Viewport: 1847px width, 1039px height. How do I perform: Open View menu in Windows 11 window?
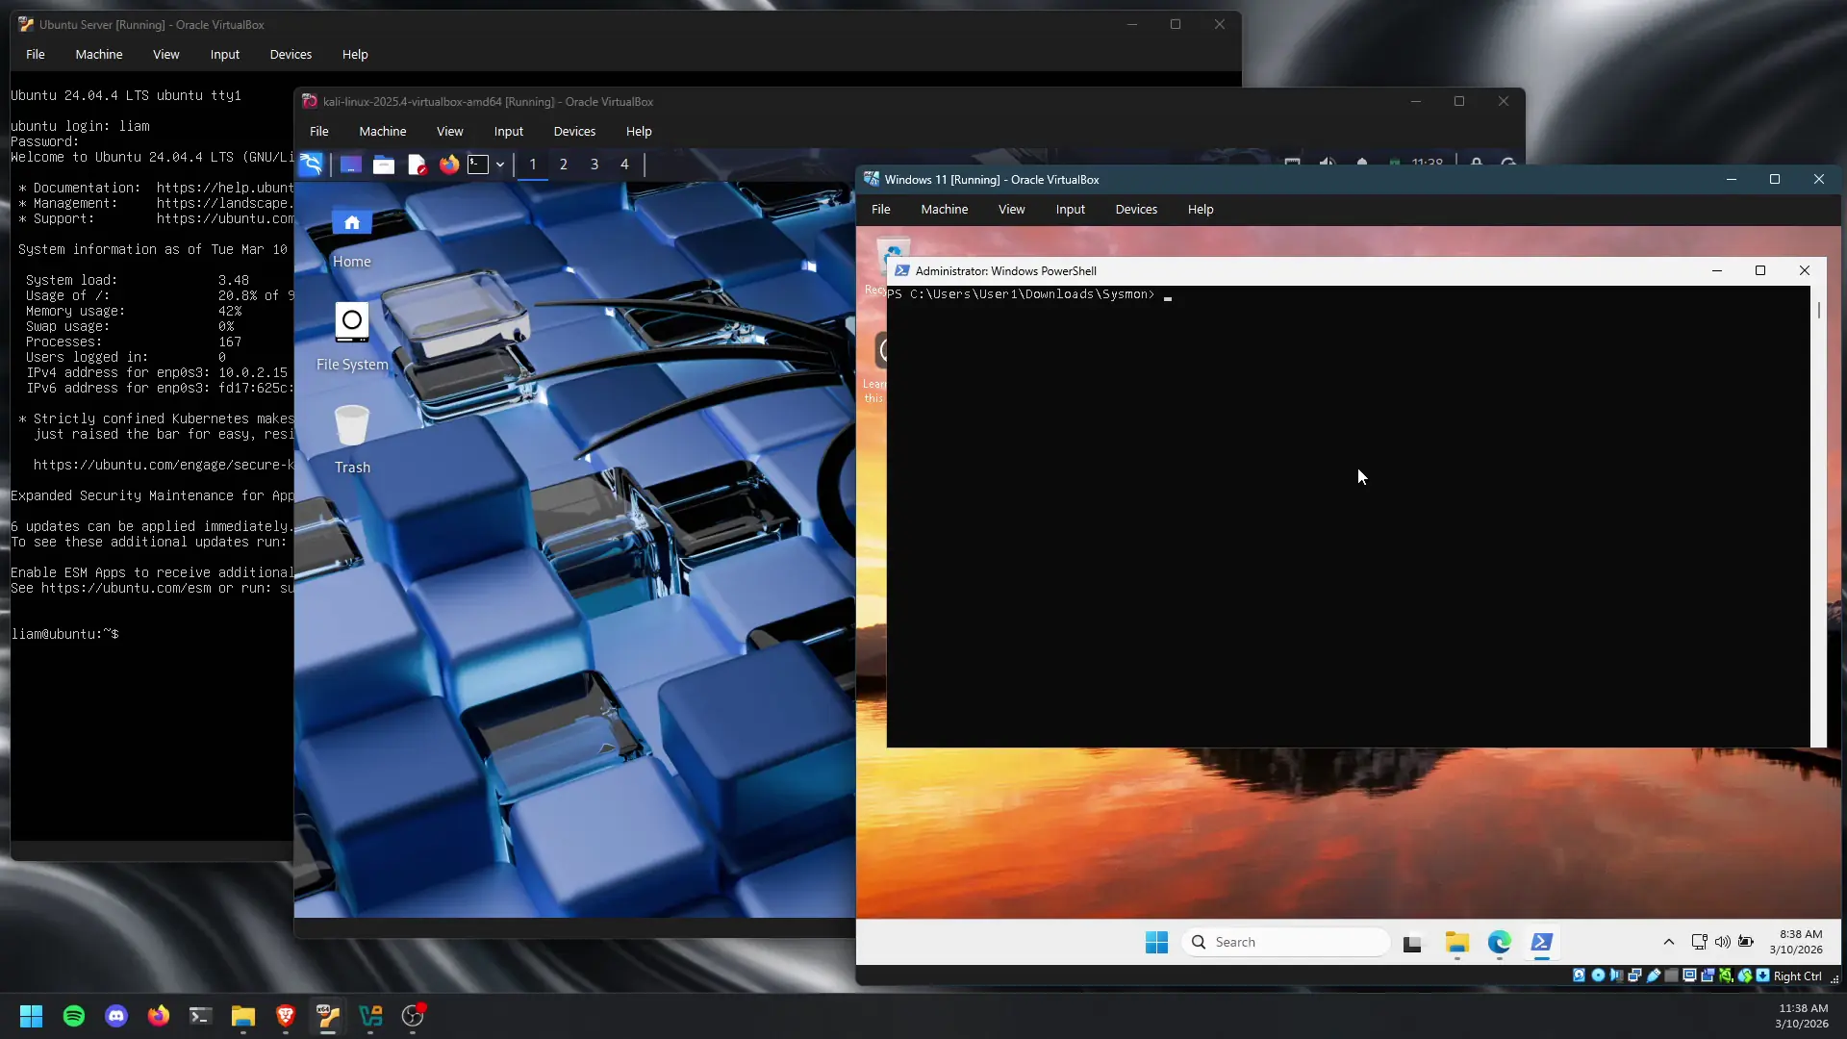point(1012,210)
